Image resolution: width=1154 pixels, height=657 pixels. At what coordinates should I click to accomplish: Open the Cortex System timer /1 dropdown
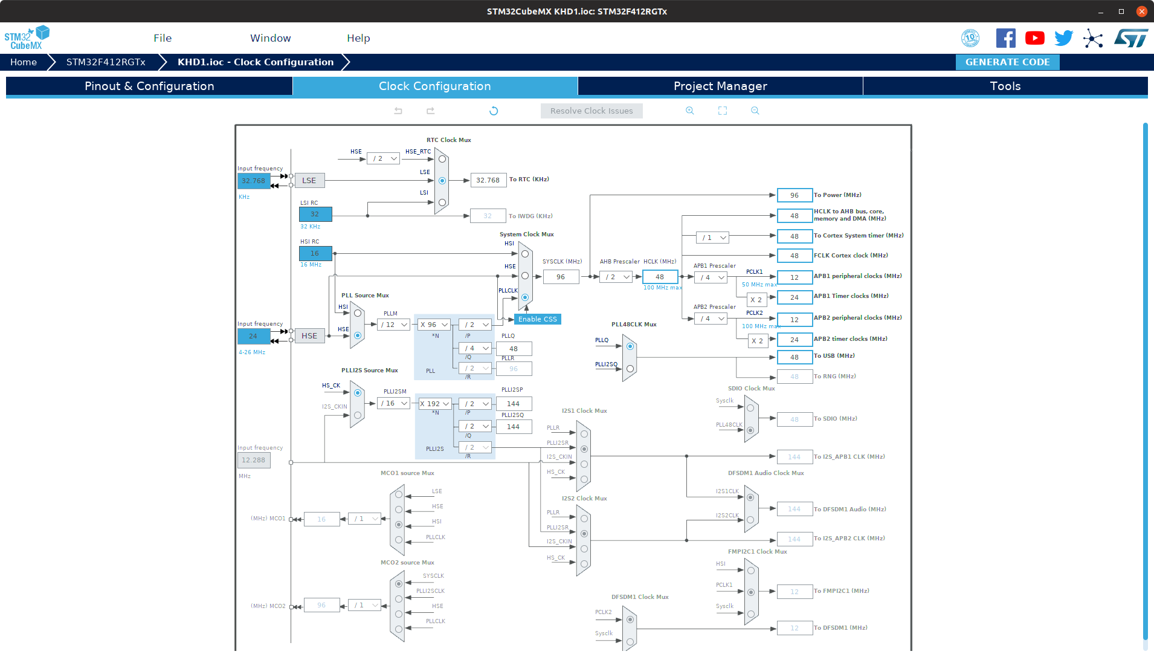[712, 238]
